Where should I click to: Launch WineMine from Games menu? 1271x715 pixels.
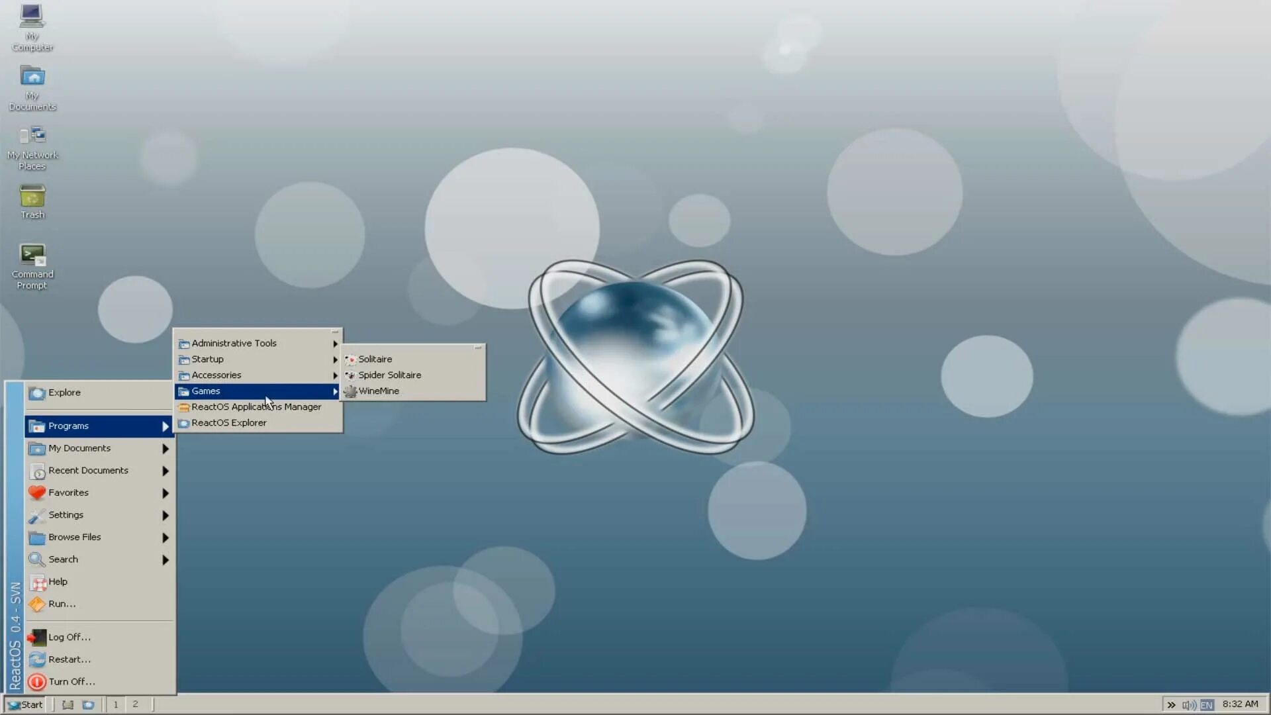379,391
